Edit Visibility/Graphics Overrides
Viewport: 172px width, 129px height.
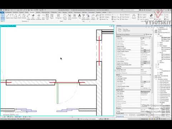[x=145, y=50]
